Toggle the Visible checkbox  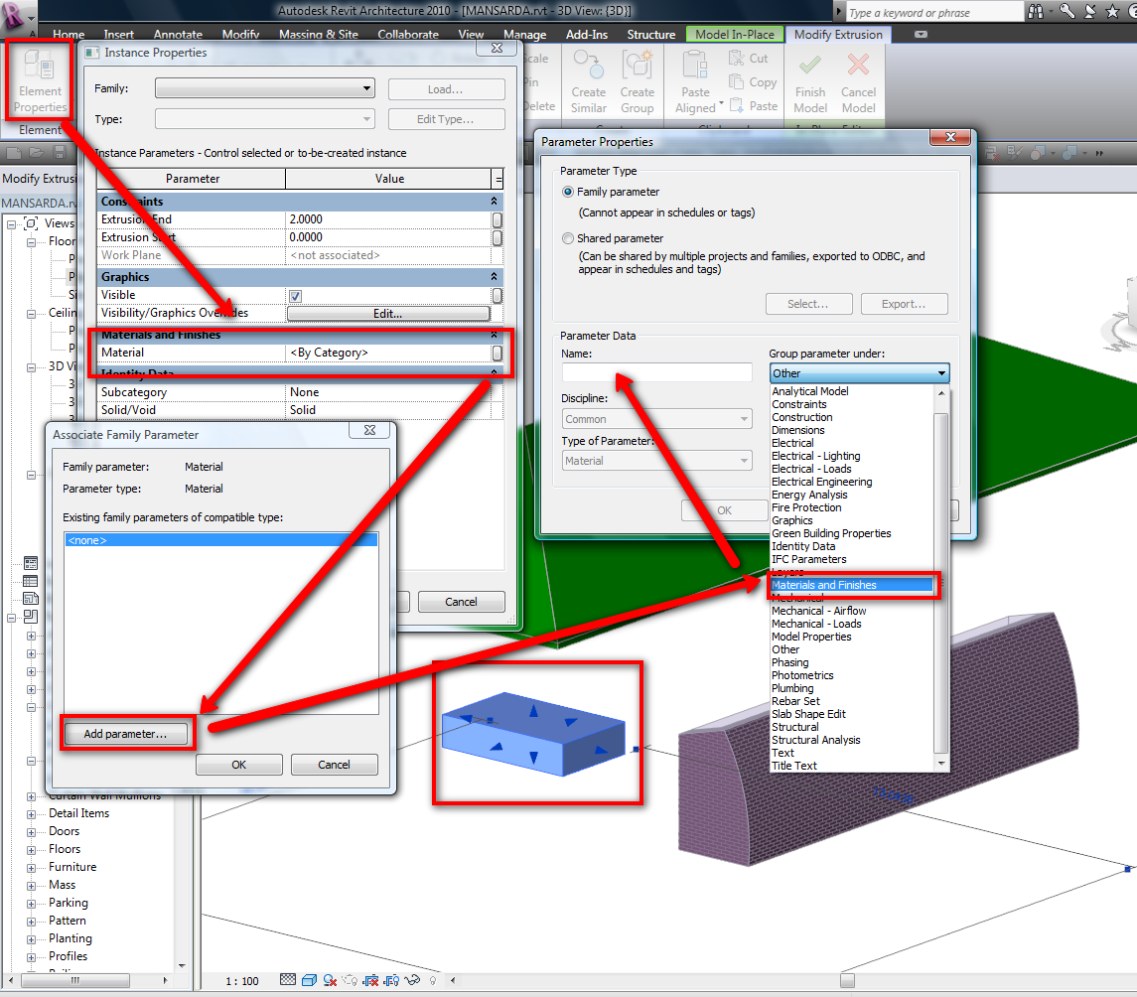pyautogui.click(x=295, y=296)
